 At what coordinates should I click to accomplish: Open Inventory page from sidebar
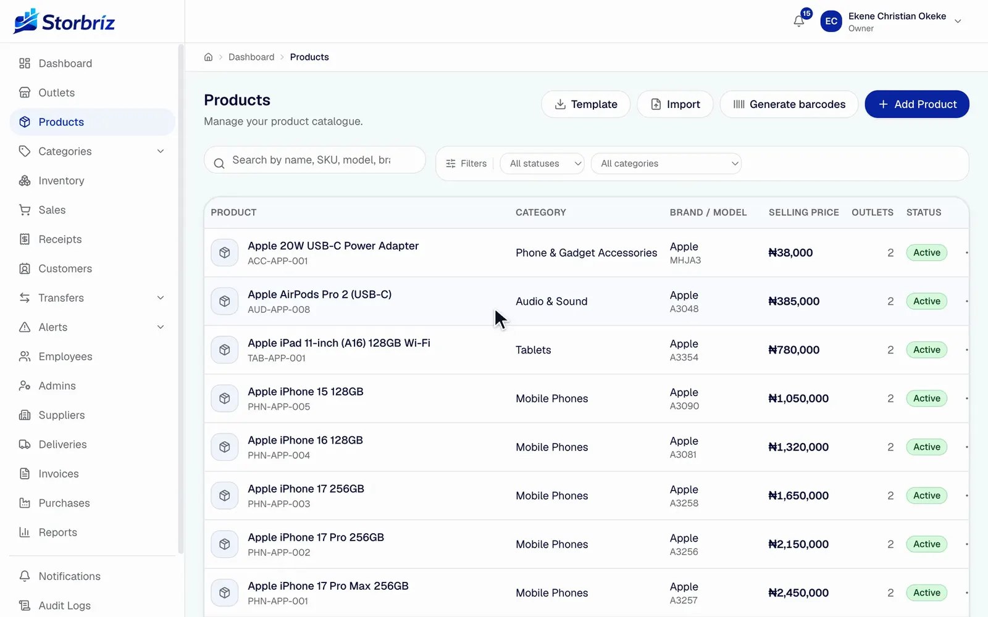[93, 181]
